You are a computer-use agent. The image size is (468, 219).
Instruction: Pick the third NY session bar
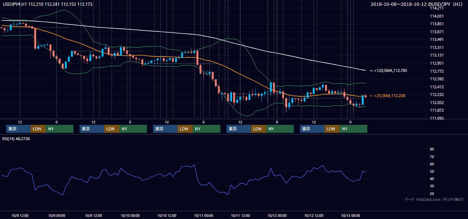tap(207, 129)
